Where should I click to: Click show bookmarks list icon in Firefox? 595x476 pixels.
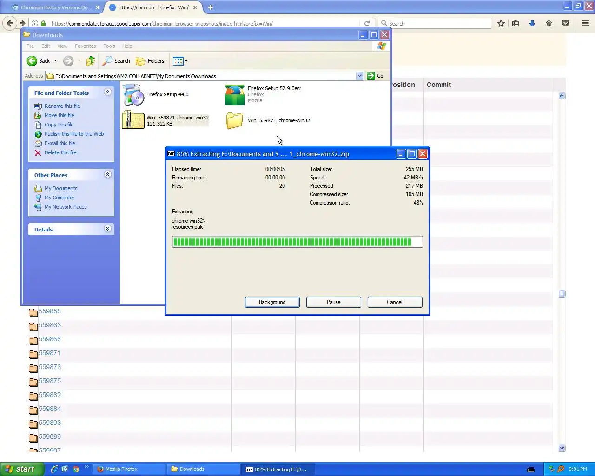click(x=516, y=23)
